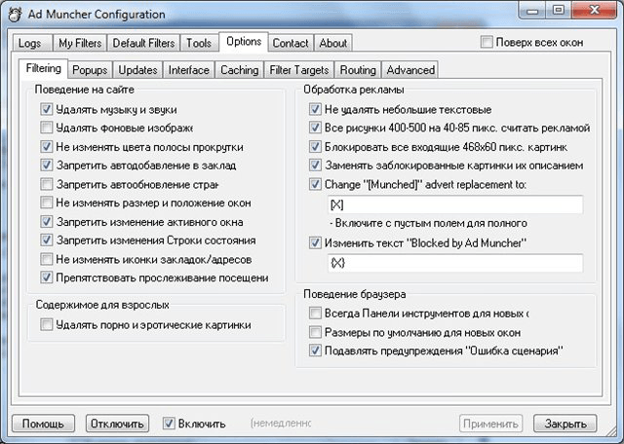This screenshot has width=624, height=444.
Task: Open the Default Filters tab
Action: 143,43
